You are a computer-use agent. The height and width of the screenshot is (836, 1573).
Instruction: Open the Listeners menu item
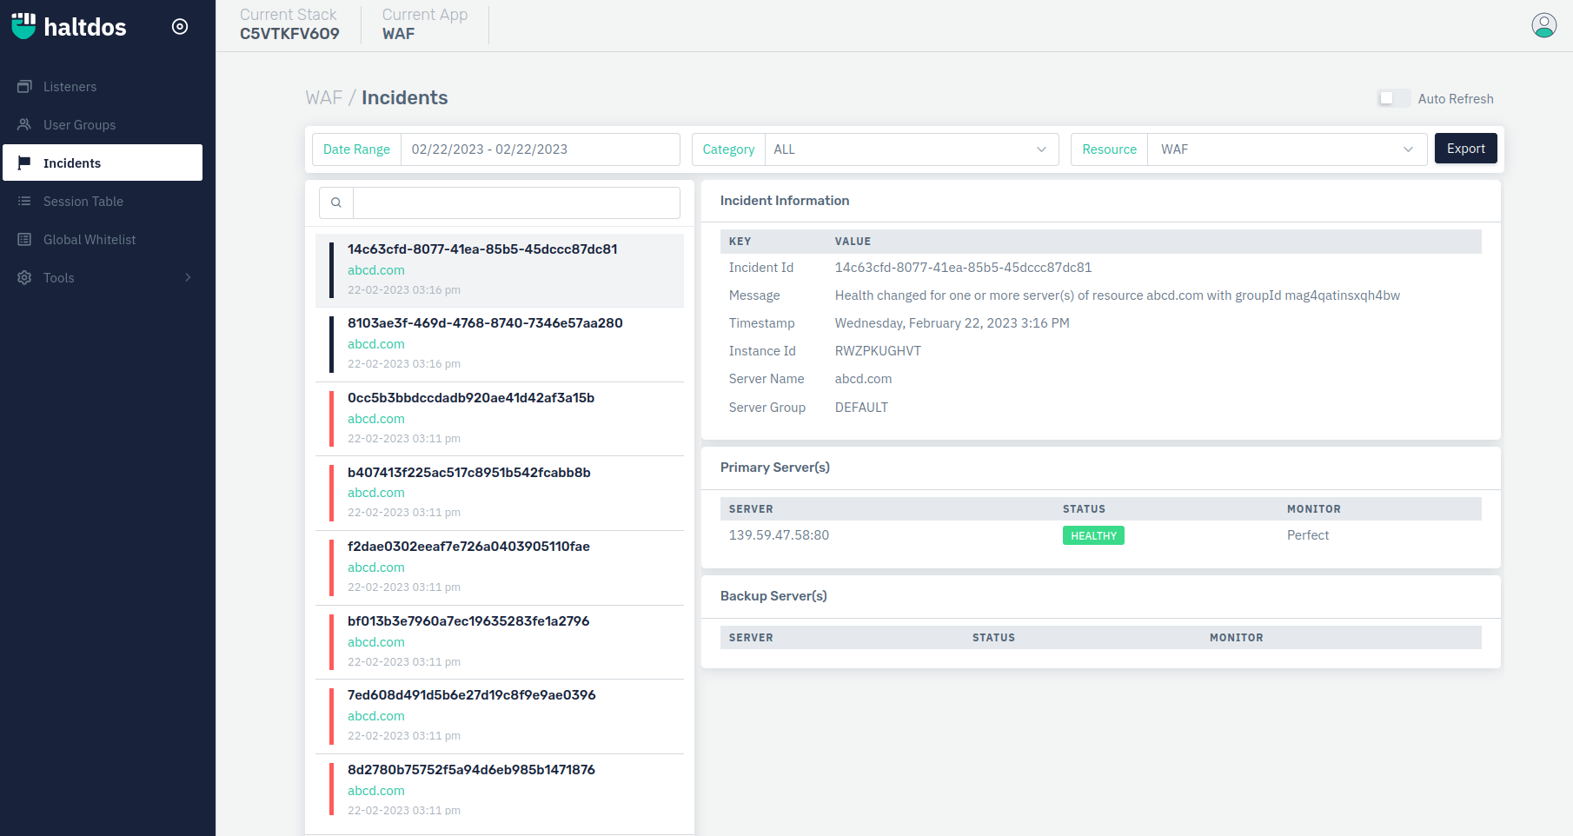pos(103,86)
